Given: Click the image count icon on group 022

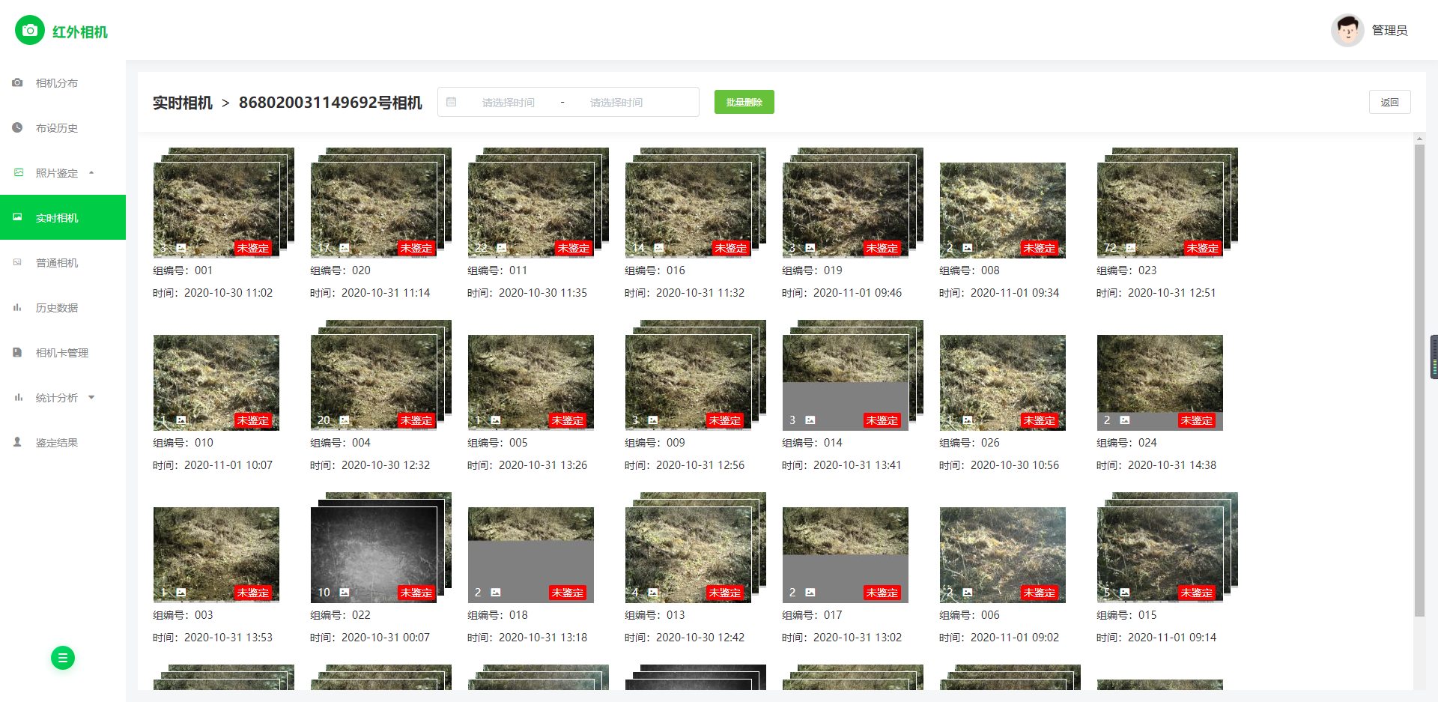Looking at the screenshot, I should tap(345, 593).
